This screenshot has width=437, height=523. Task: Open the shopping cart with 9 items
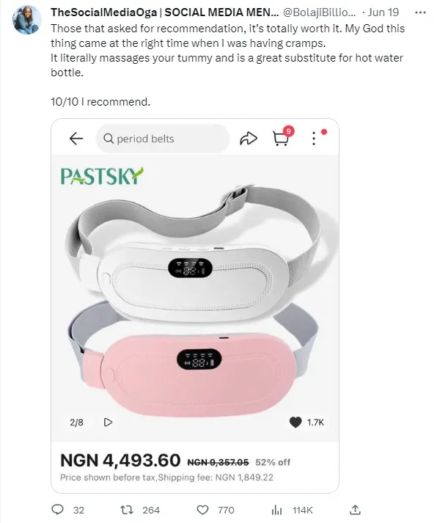coord(282,138)
